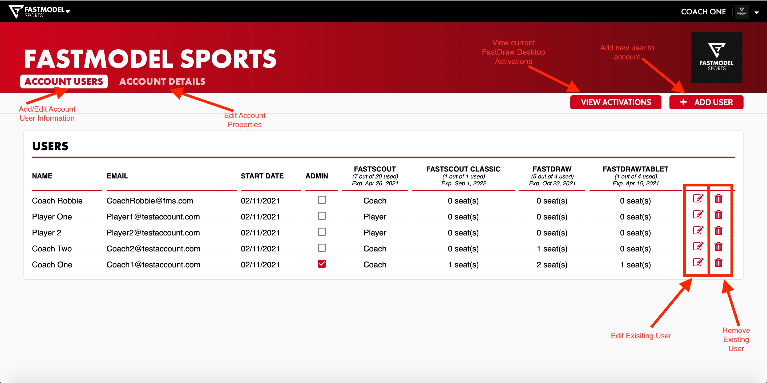Click the edit pencil icon for Coach Robbie
The height and width of the screenshot is (383, 767).
click(x=698, y=198)
